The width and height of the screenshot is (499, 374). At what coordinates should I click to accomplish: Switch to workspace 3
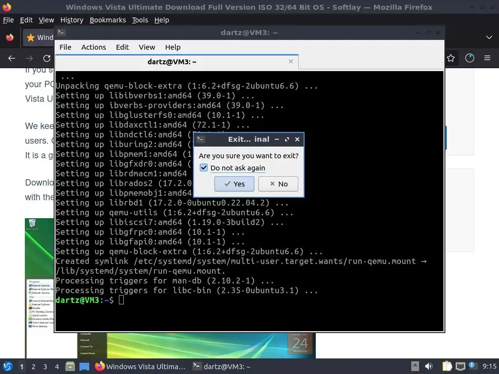45,367
